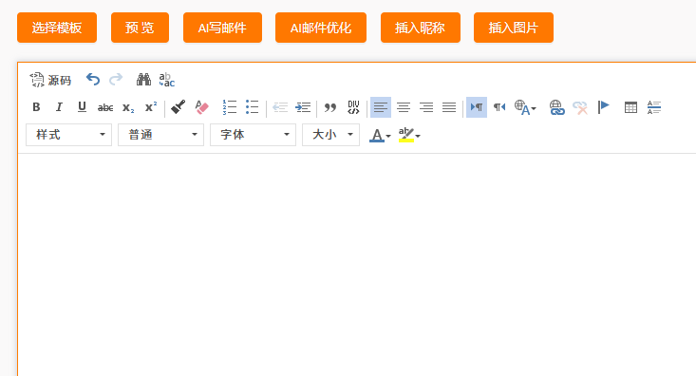This screenshot has width=696, height=376.
Task: Set text direction right to left
Action: [499, 107]
